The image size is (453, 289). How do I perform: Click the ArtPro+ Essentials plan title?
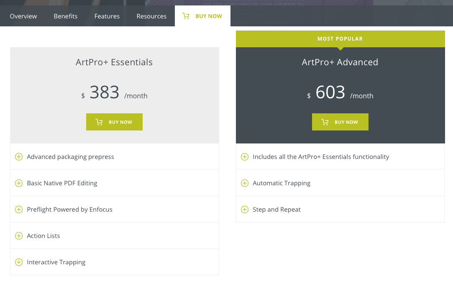(114, 62)
